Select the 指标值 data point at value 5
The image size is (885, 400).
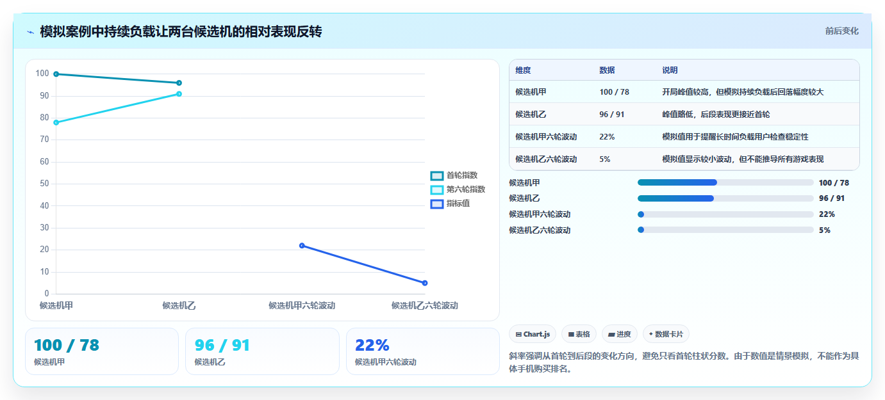click(x=425, y=283)
